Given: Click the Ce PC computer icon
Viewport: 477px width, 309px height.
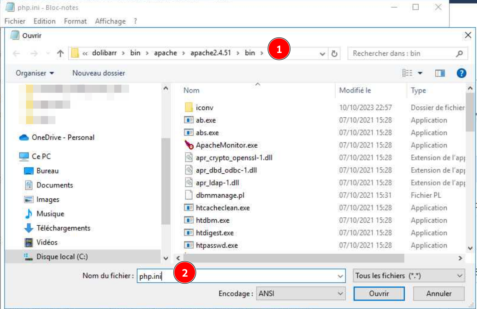Looking at the screenshot, I should [x=24, y=156].
